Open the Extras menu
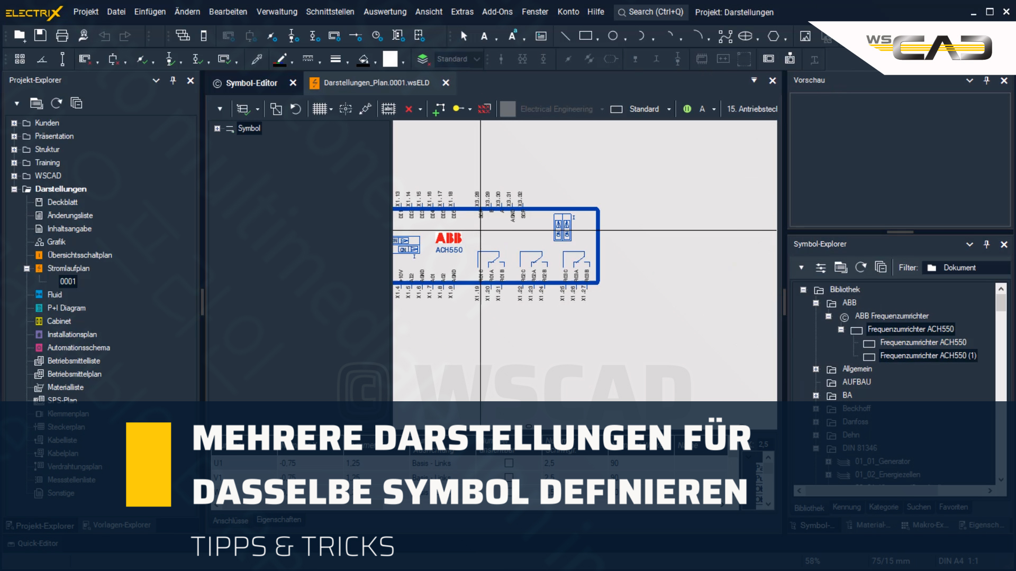1016x571 pixels. point(462,12)
